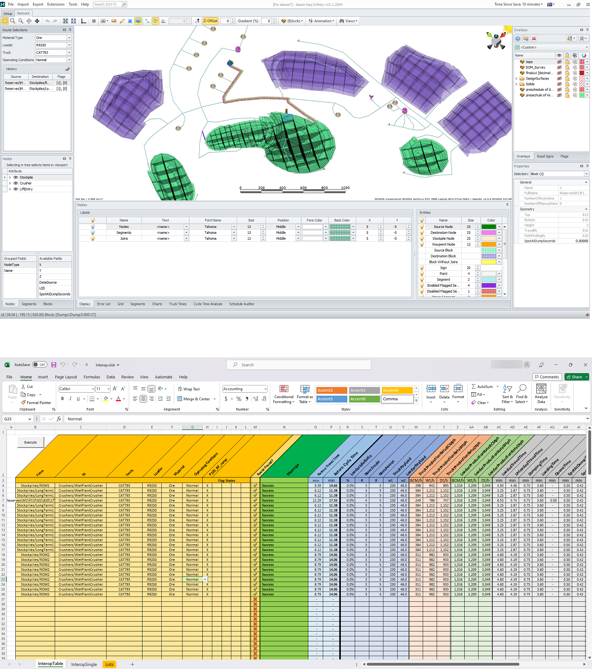This screenshot has width=592, height=669.
Task: Click the red X remove overlay icon
Action: pos(534,38)
